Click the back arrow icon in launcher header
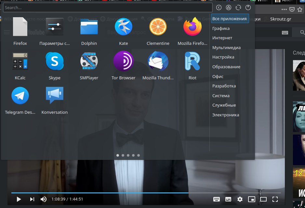305x208 pixels. click(x=219, y=7)
